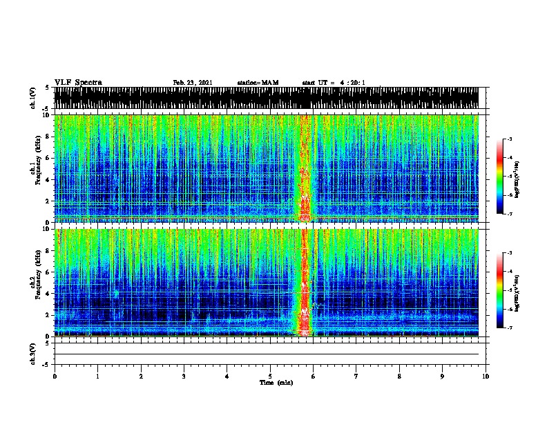Click the "-3" label on ch.2 color bar
Viewport: 547px width, 422px height.
coord(510,253)
